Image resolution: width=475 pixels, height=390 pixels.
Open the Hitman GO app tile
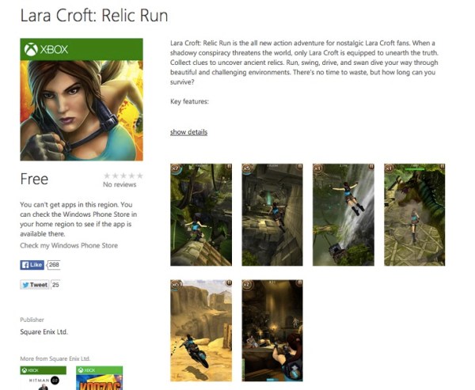click(x=44, y=378)
